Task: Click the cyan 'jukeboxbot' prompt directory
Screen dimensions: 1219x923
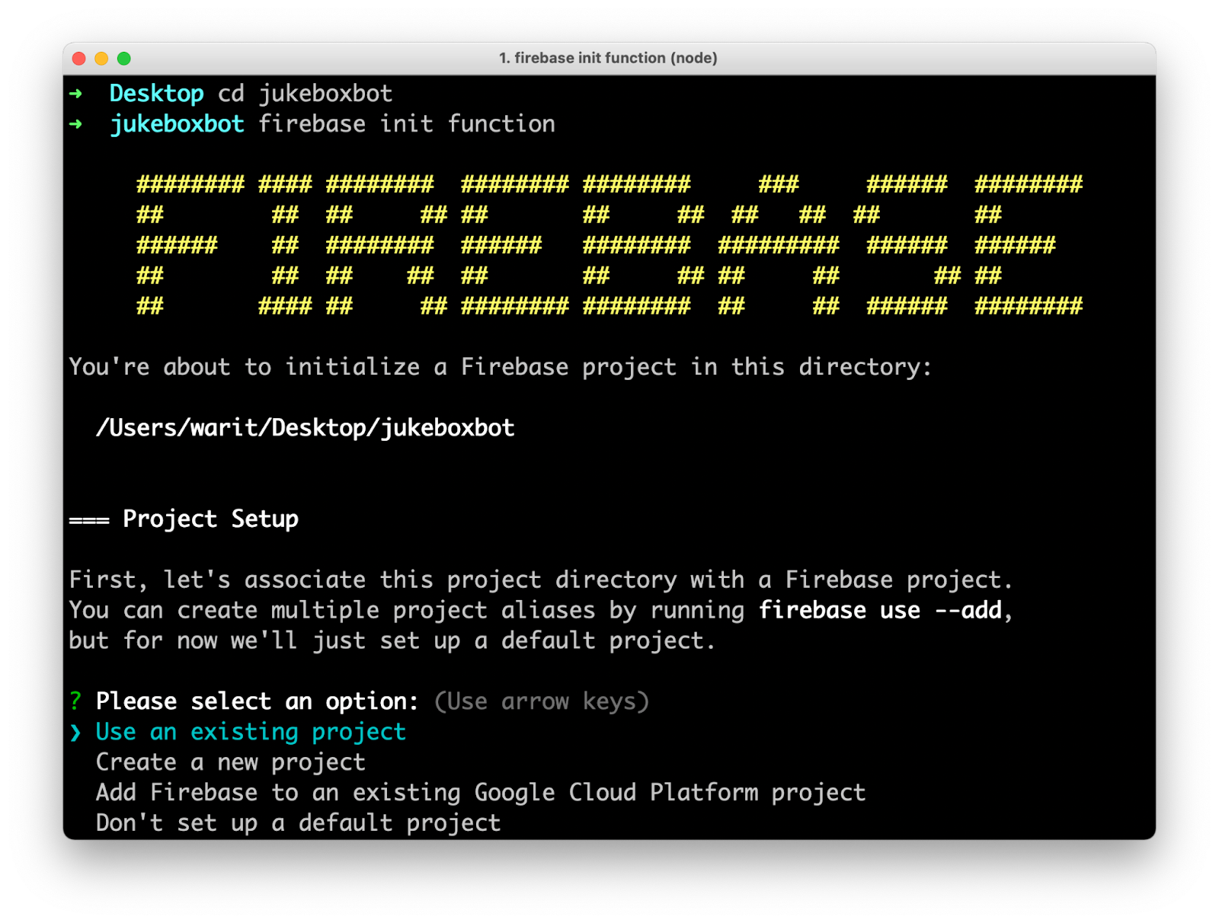Action: click(177, 124)
